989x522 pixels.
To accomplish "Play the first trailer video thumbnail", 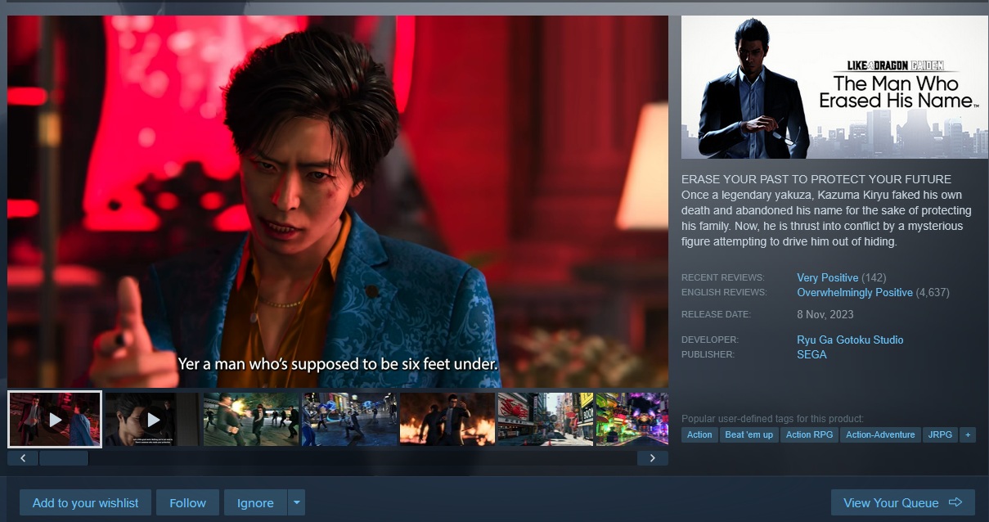I will pyautogui.click(x=55, y=419).
